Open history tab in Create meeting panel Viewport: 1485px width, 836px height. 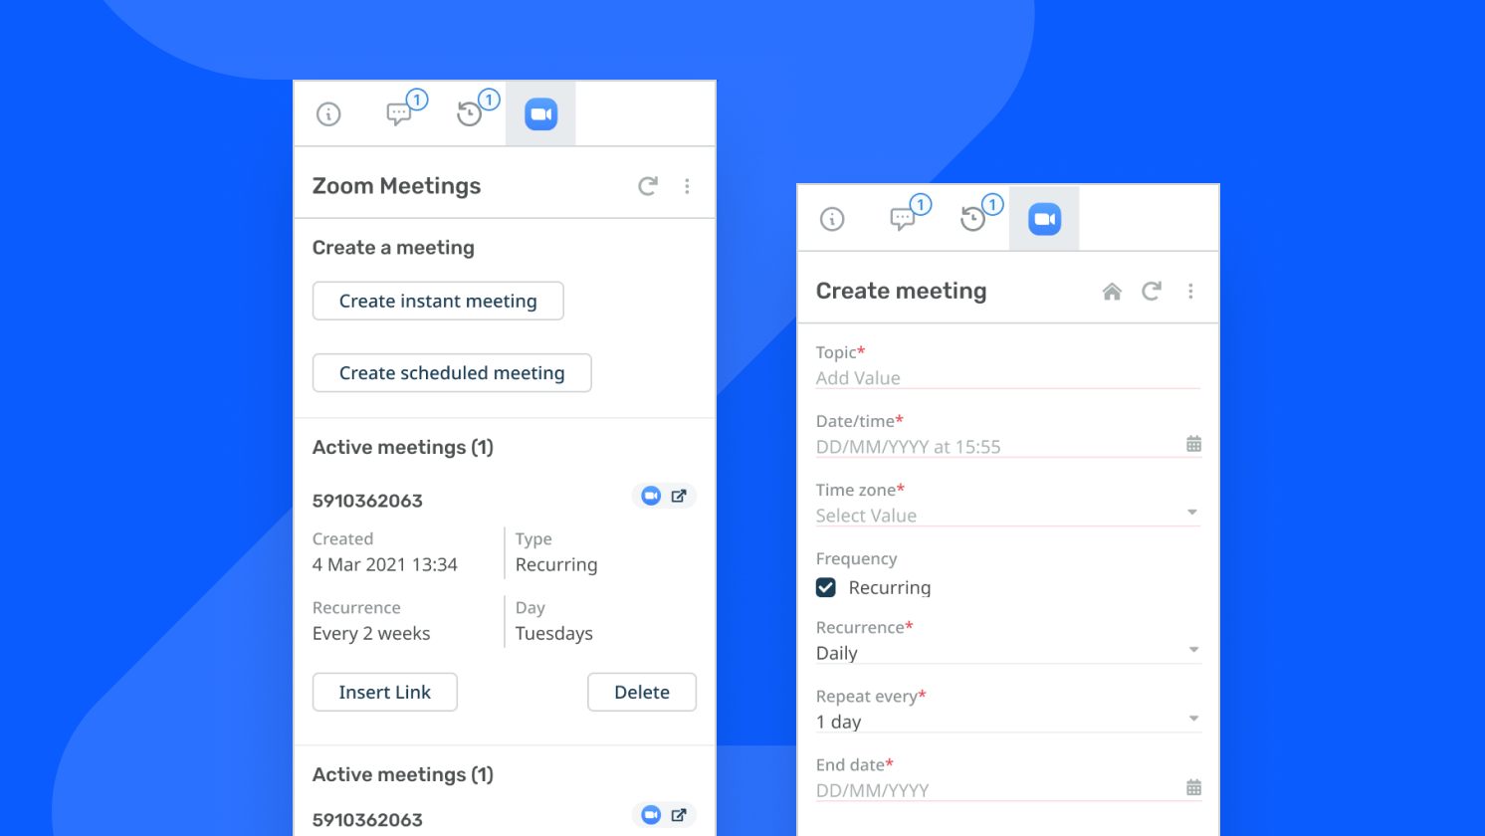973,219
